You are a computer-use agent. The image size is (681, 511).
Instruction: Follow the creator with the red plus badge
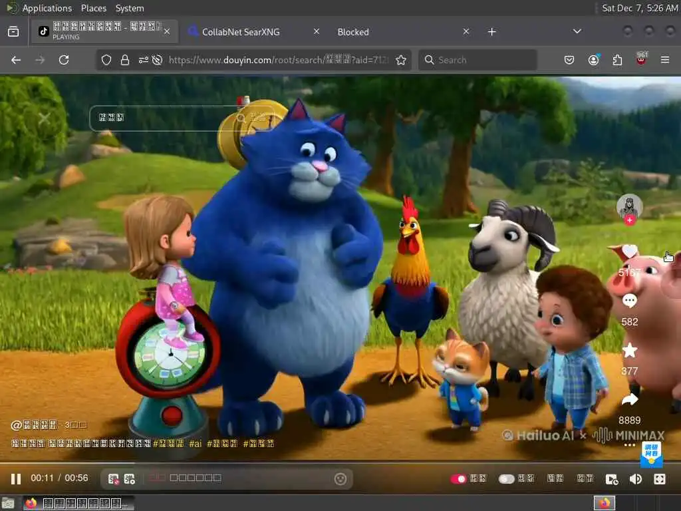tap(629, 220)
